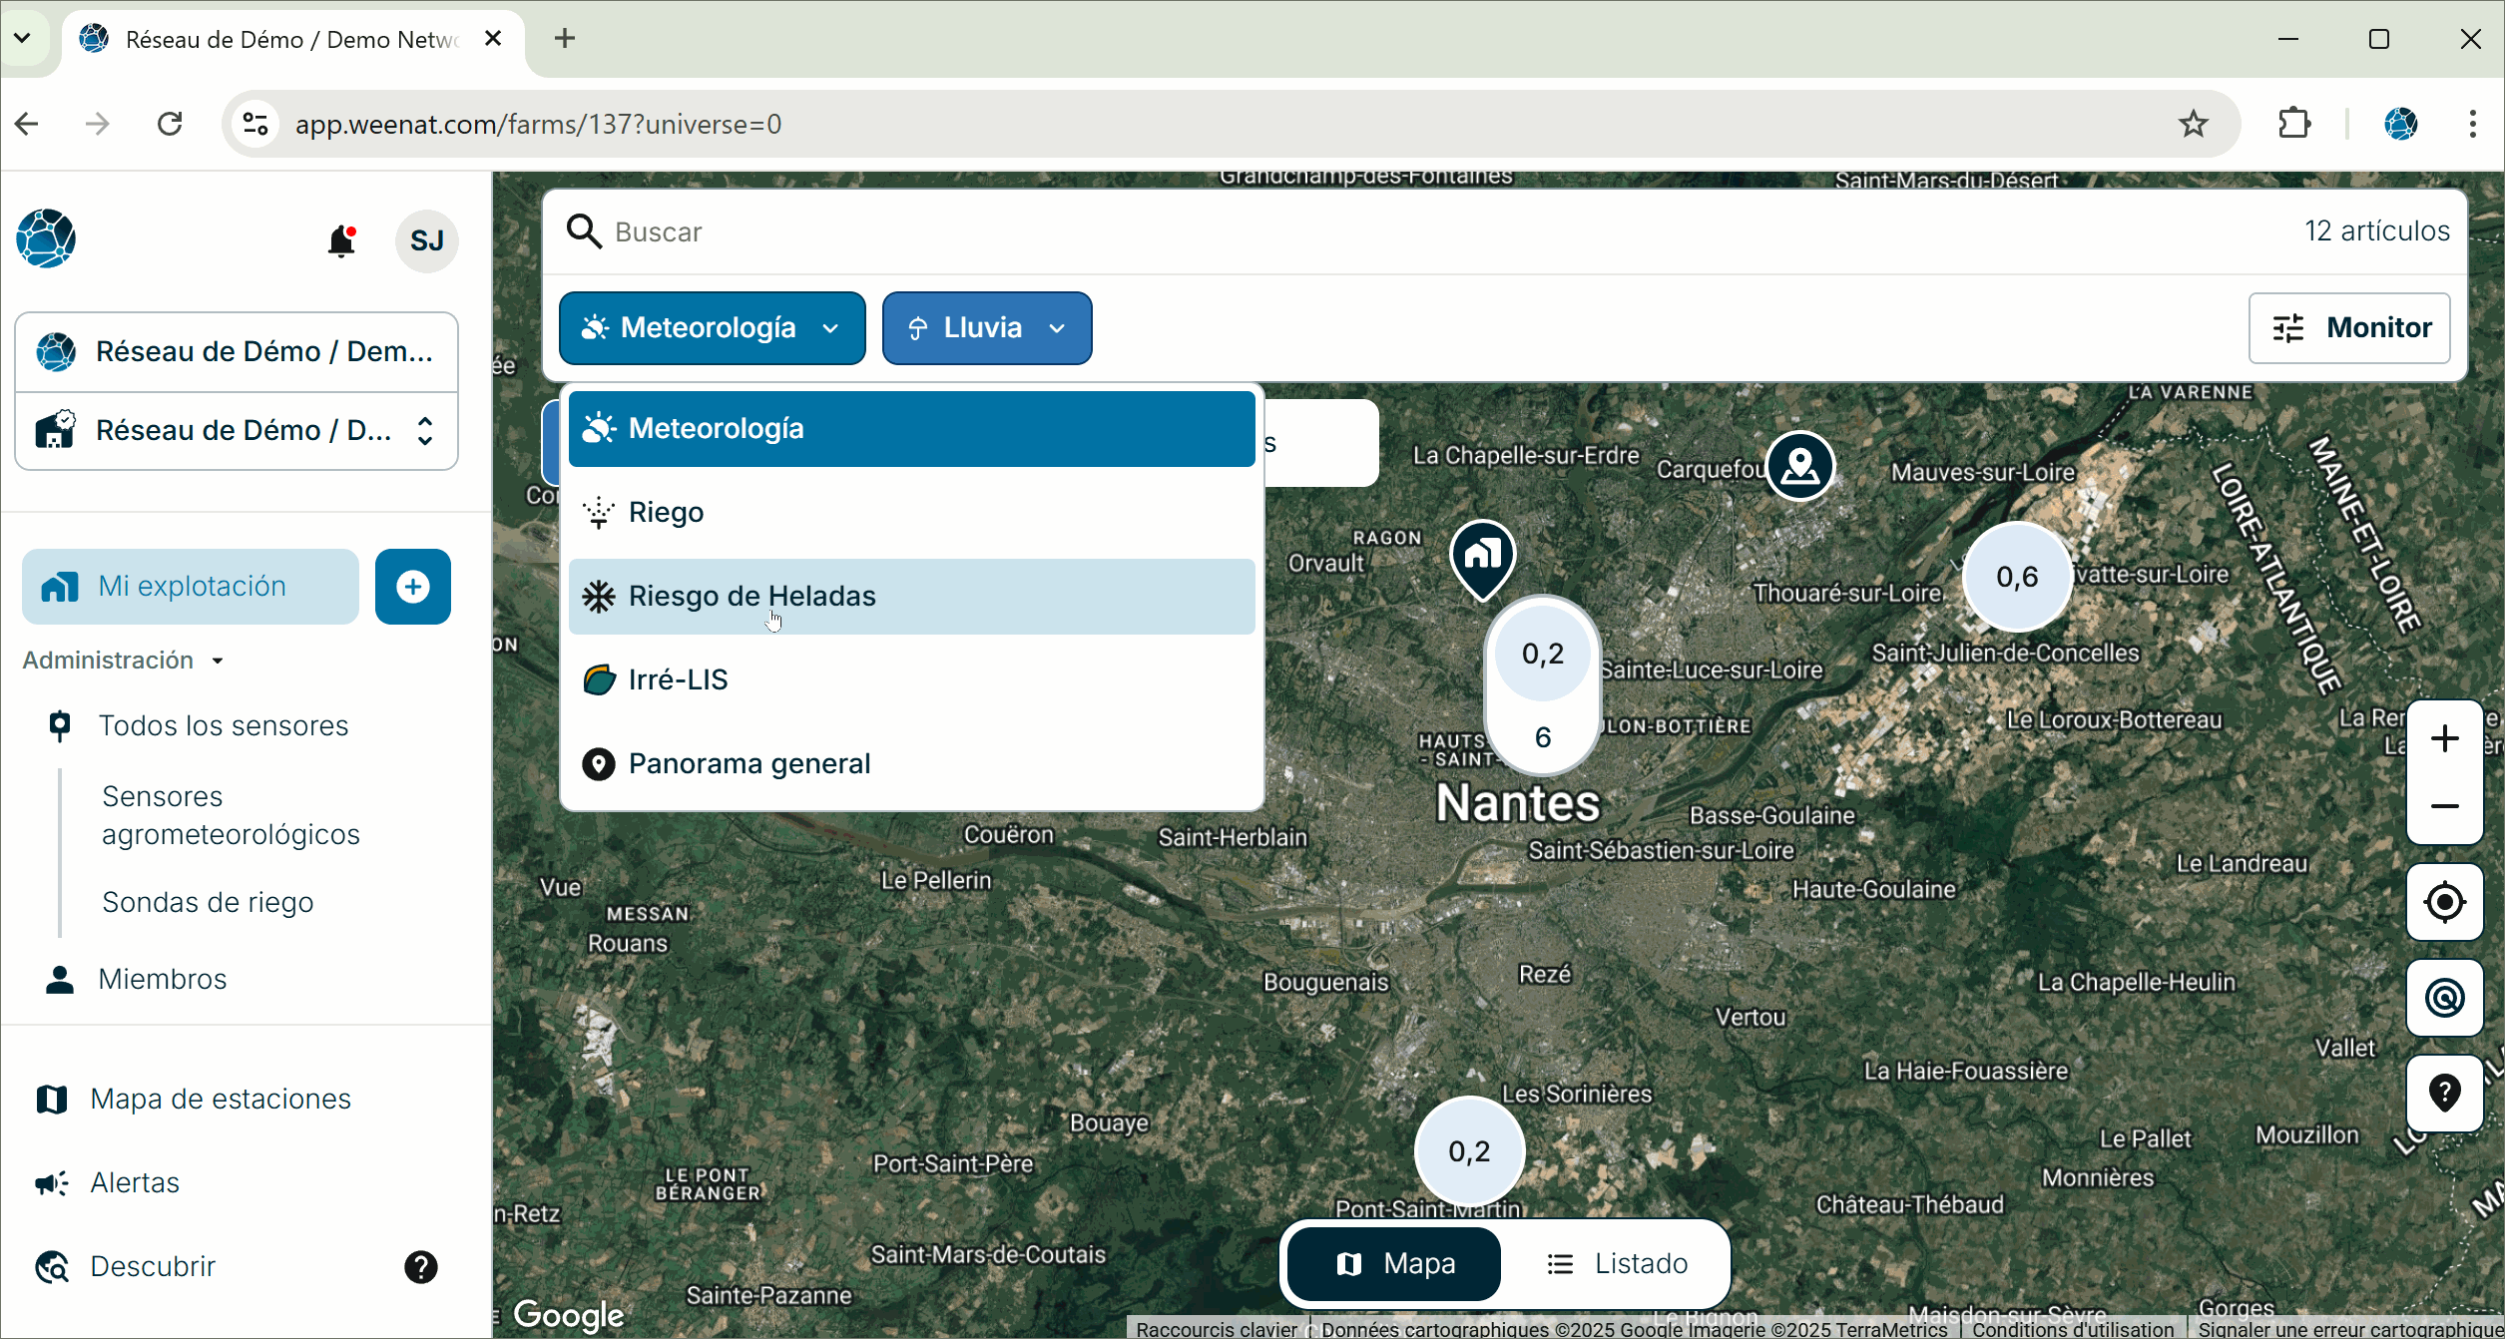Image resolution: width=2505 pixels, height=1339 pixels.
Task: View site information icon in address bar
Action: [x=255, y=124]
